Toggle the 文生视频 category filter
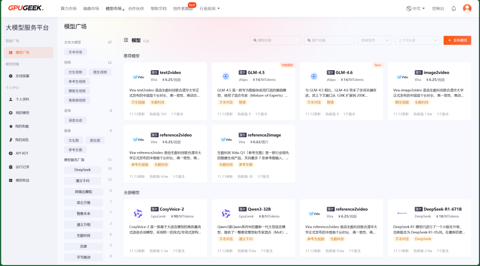This screenshot has width=480, height=266. pyautogui.click(x=75, y=72)
